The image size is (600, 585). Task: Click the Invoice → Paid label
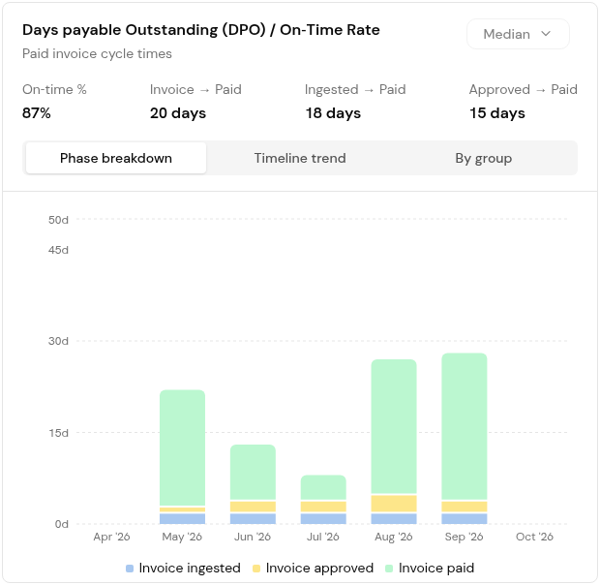195,89
